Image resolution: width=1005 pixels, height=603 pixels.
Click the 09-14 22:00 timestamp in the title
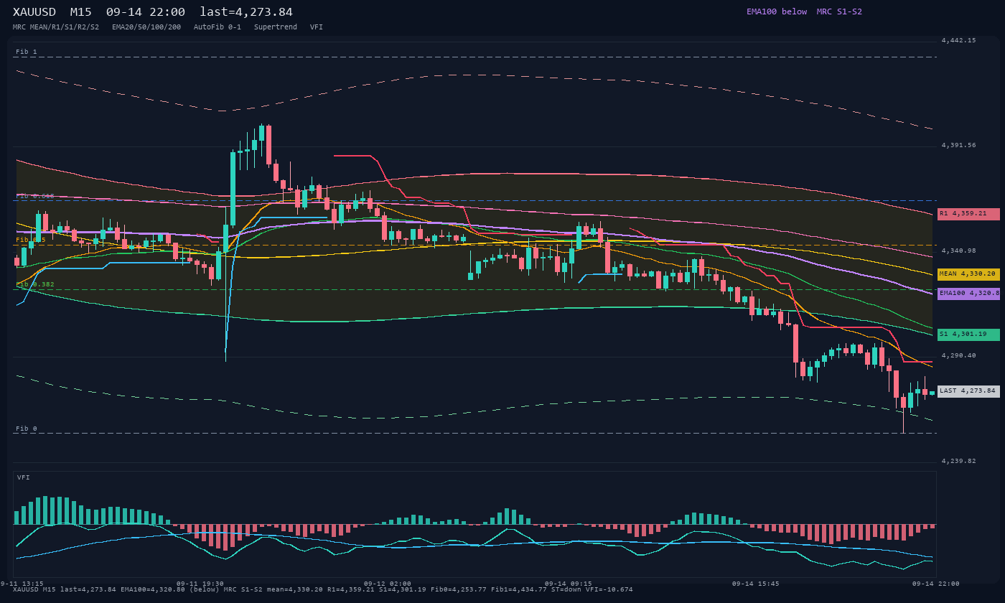point(146,11)
